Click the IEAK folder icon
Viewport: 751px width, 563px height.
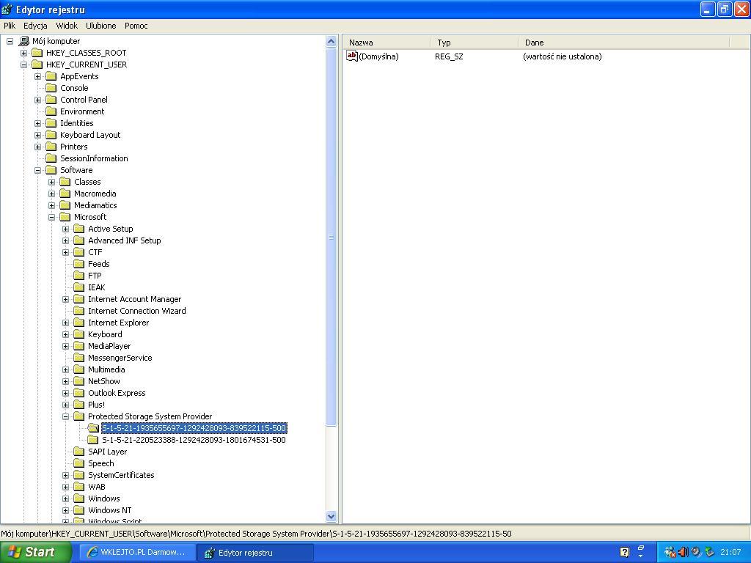pyautogui.click(x=78, y=287)
